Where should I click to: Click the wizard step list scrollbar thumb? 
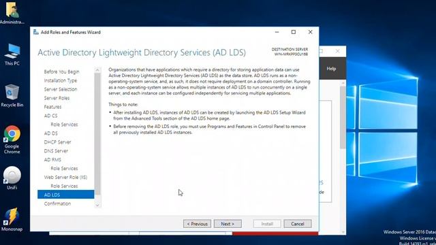tap(97, 133)
